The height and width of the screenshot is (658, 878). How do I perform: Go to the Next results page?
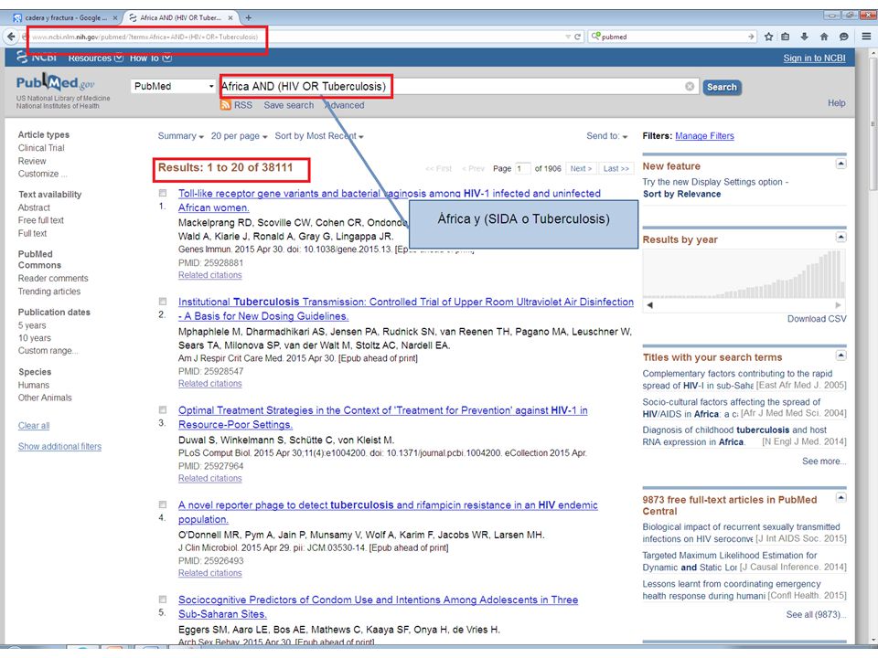(581, 168)
